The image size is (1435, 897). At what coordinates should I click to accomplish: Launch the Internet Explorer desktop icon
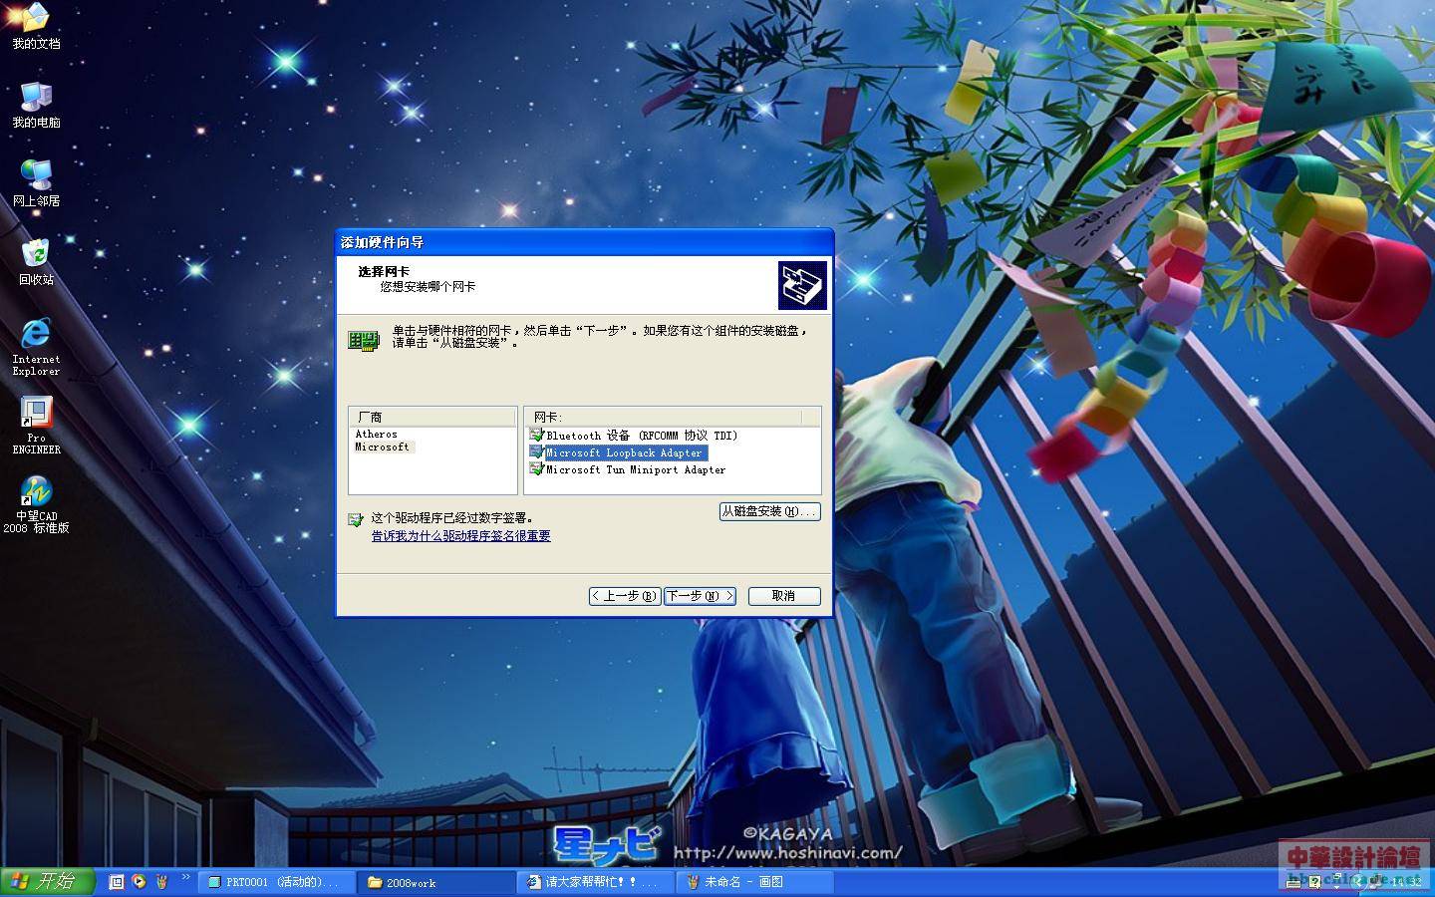click(x=36, y=346)
